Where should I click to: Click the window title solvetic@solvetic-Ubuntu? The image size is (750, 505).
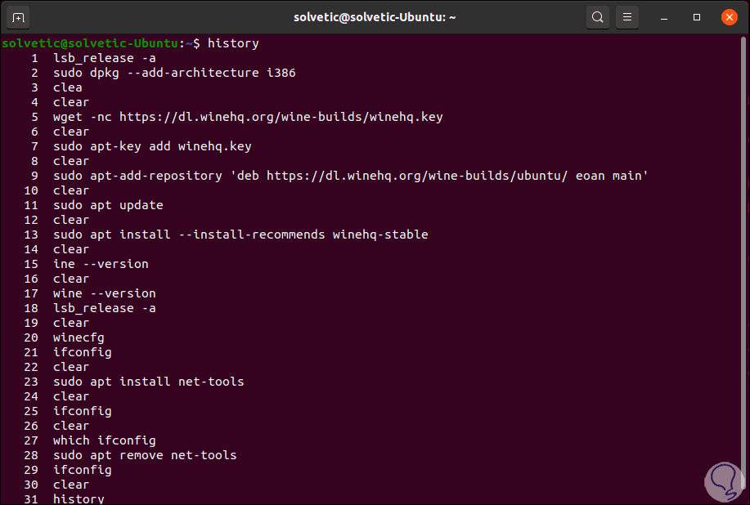pos(375,17)
